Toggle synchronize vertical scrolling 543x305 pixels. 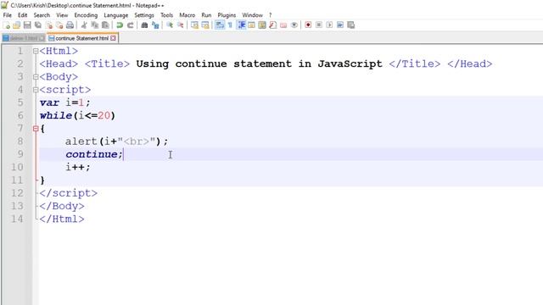(x=194, y=25)
